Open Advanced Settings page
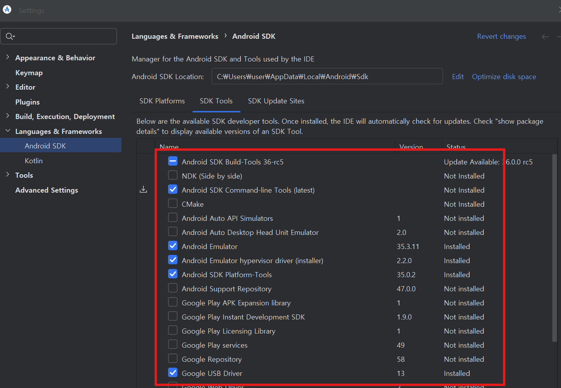Screen dimensions: 561x388 pyautogui.click(x=47, y=190)
